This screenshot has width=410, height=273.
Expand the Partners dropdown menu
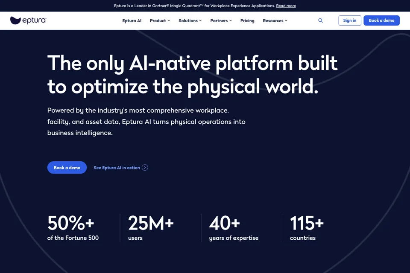click(221, 20)
